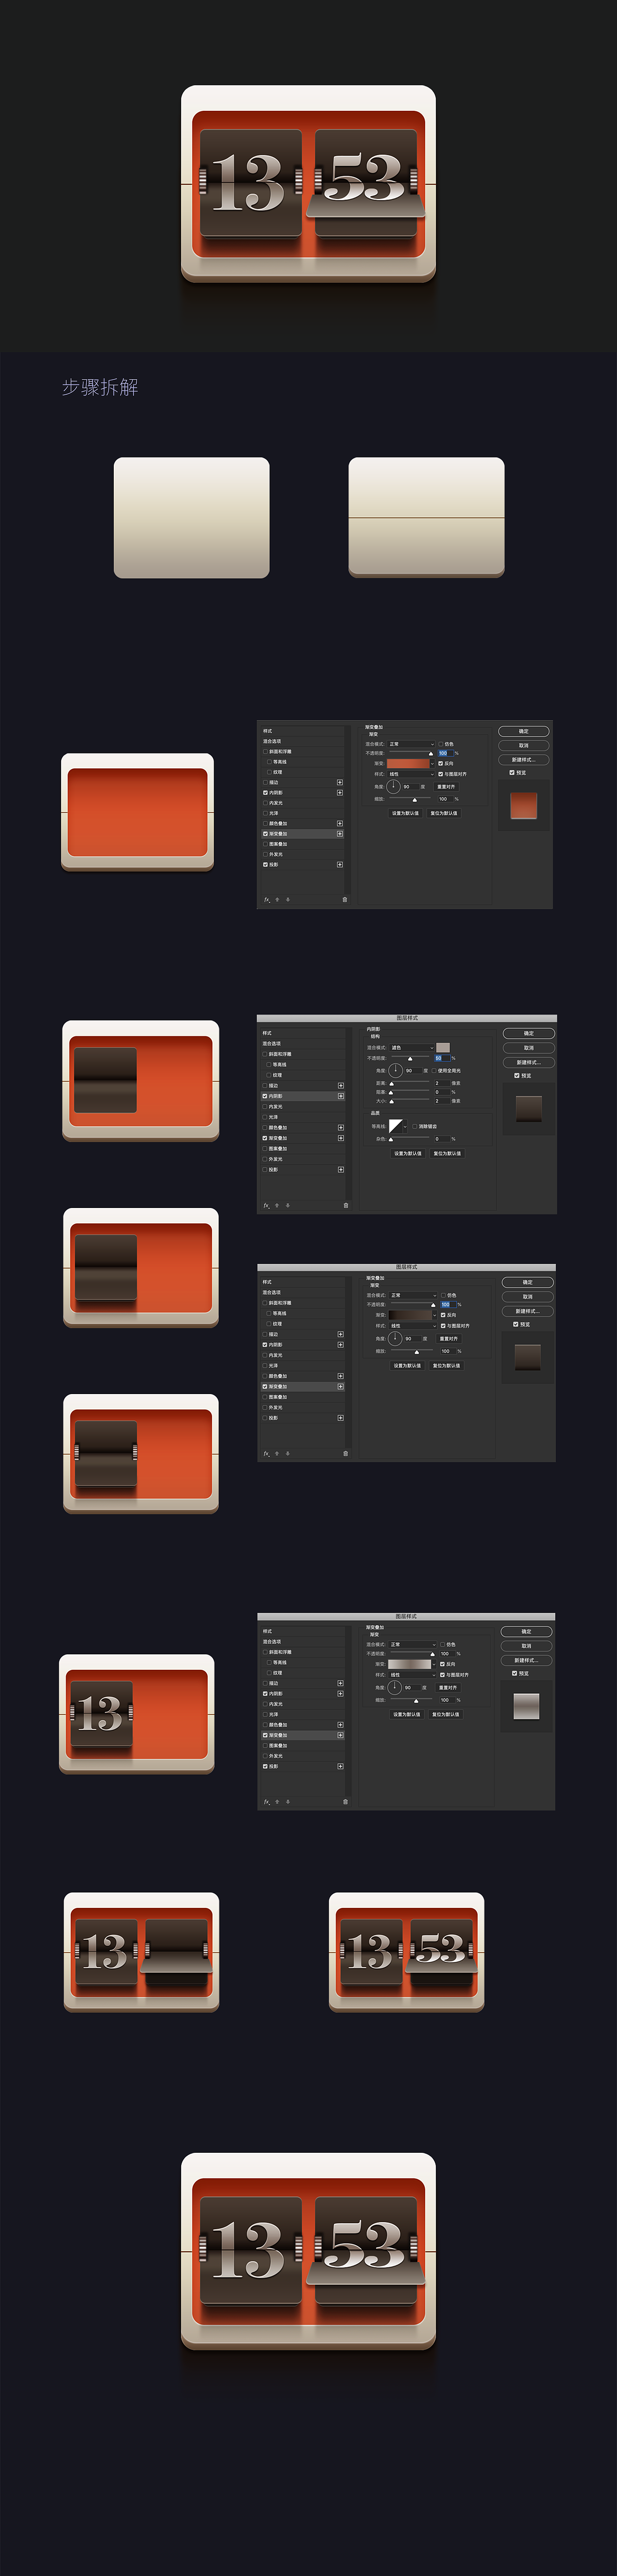
Task: Open the 混合模式 dropdown in the orange gradient dialog
Action: click(411, 744)
